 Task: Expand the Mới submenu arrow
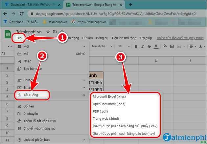point(84,47)
